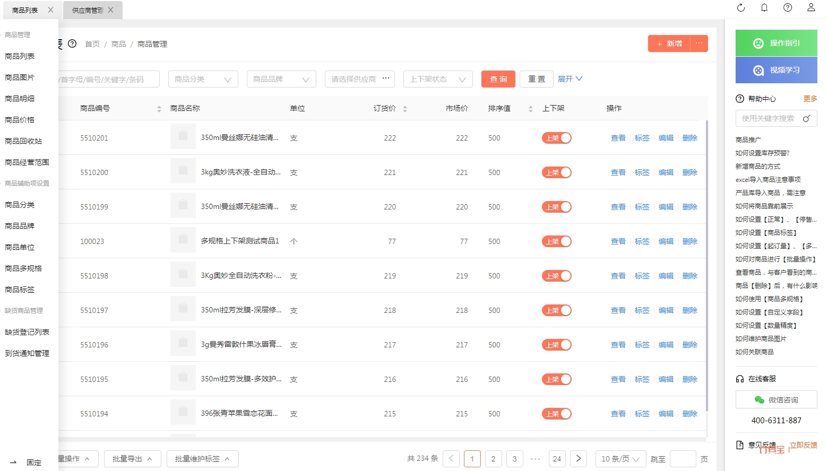
Task: Go to page 24
Action: (x=557, y=459)
